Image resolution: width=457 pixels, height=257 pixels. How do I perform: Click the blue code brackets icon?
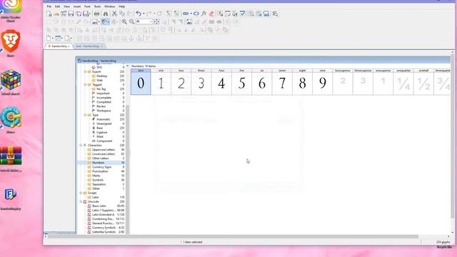coord(196,14)
